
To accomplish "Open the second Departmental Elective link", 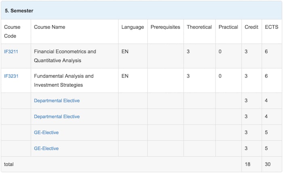I will [x=57, y=116].
